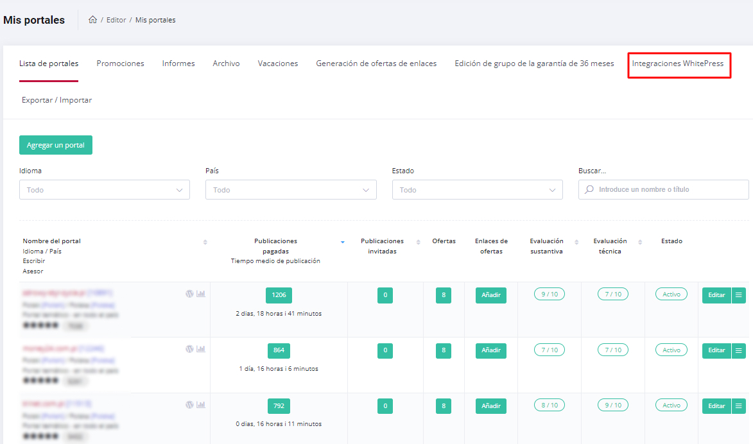
Task: Open WordPress icon in 792 publications row
Action: (x=189, y=405)
